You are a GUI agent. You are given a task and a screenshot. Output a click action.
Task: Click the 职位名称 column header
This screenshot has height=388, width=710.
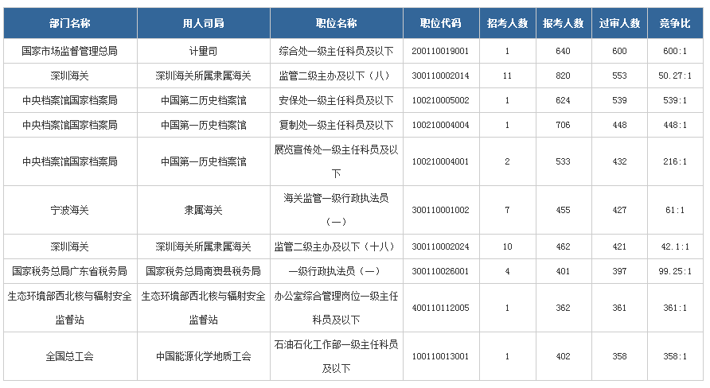tap(337, 23)
